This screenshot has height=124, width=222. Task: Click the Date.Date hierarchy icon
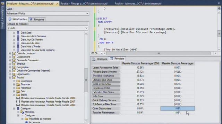click(x=18, y=33)
